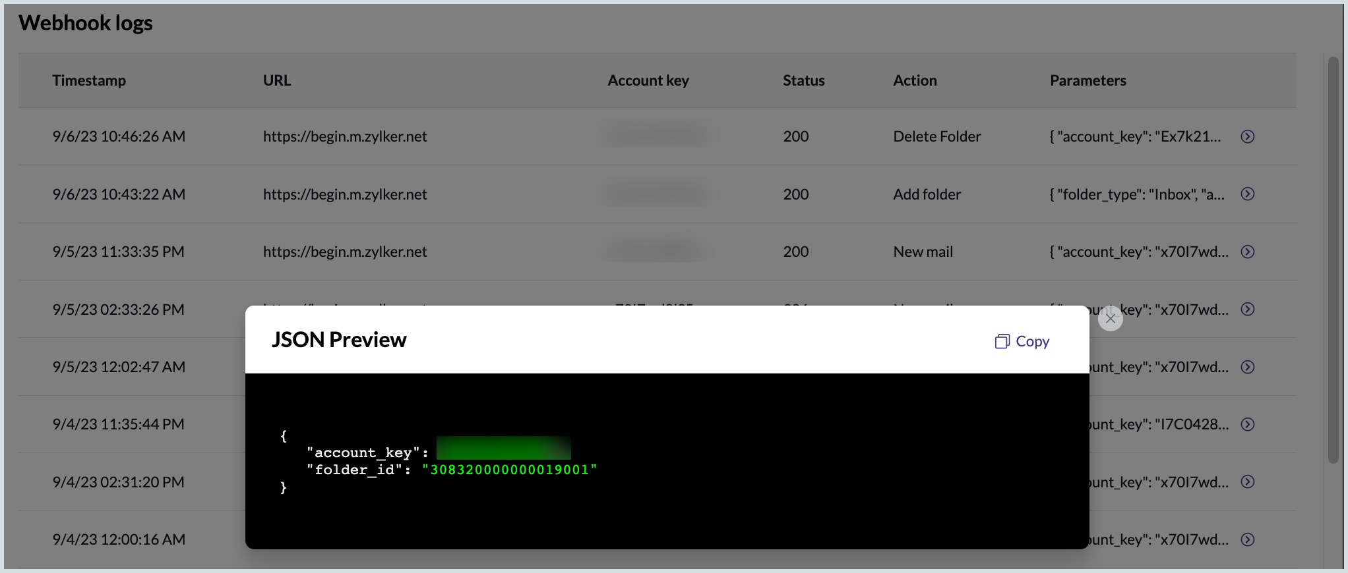Click the Delete Folder action cell
The width and height of the screenshot is (1348, 573).
click(x=937, y=136)
